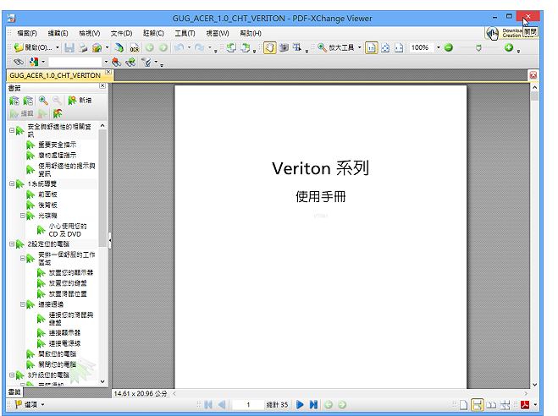Click the bookmarks tab at panel bottom
This screenshot has height=416, width=558.
(x=14, y=392)
